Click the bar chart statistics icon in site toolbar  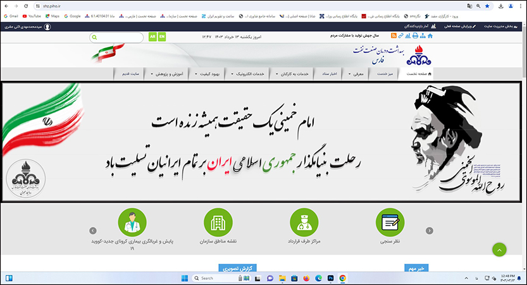(407, 36)
